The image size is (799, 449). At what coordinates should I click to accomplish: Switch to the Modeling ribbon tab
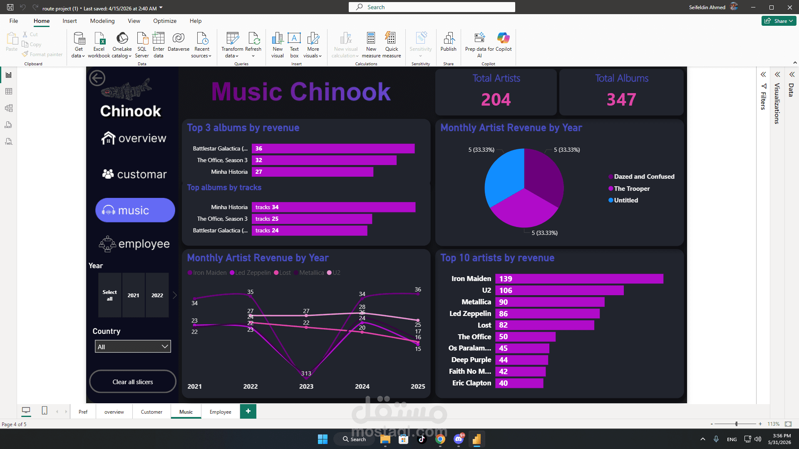[102, 21]
